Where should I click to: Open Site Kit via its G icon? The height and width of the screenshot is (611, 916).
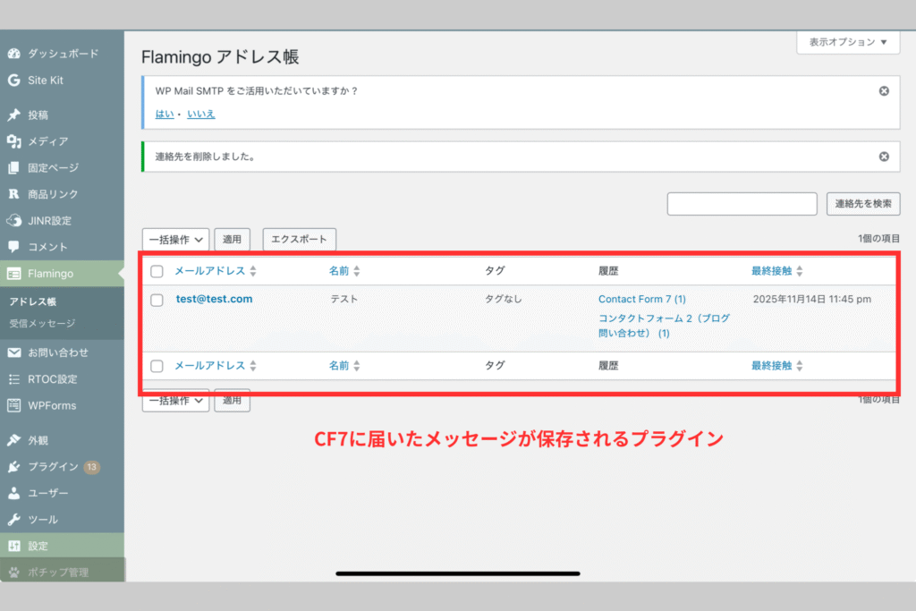(13, 81)
